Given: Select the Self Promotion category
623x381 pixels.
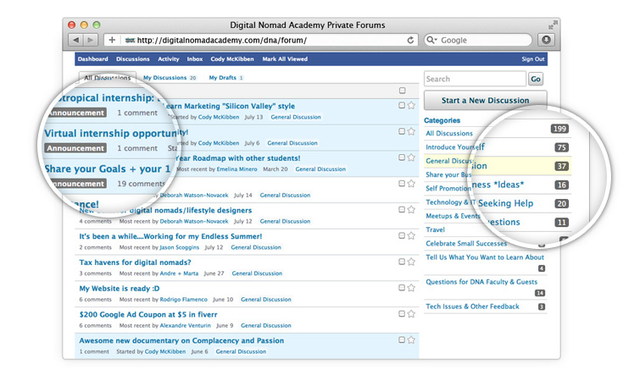Looking at the screenshot, I should 448,189.
